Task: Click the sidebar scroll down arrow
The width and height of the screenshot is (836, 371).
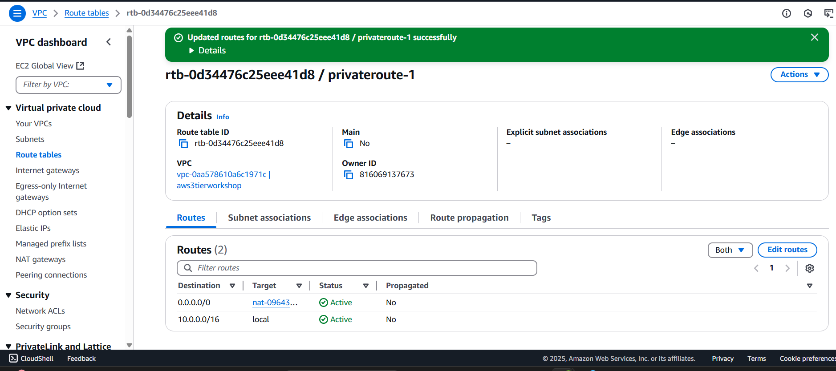Action: tap(130, 345)
